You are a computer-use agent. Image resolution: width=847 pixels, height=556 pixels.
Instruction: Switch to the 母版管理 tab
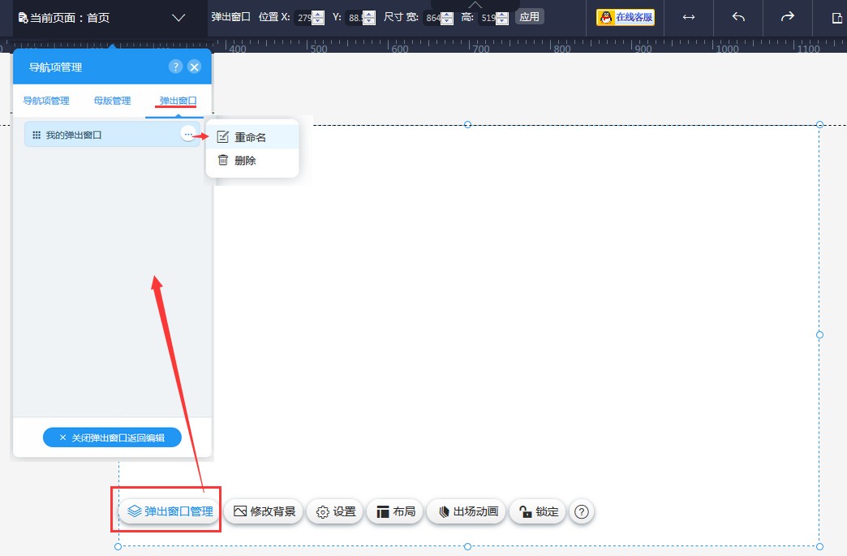(x=112, y=101)
